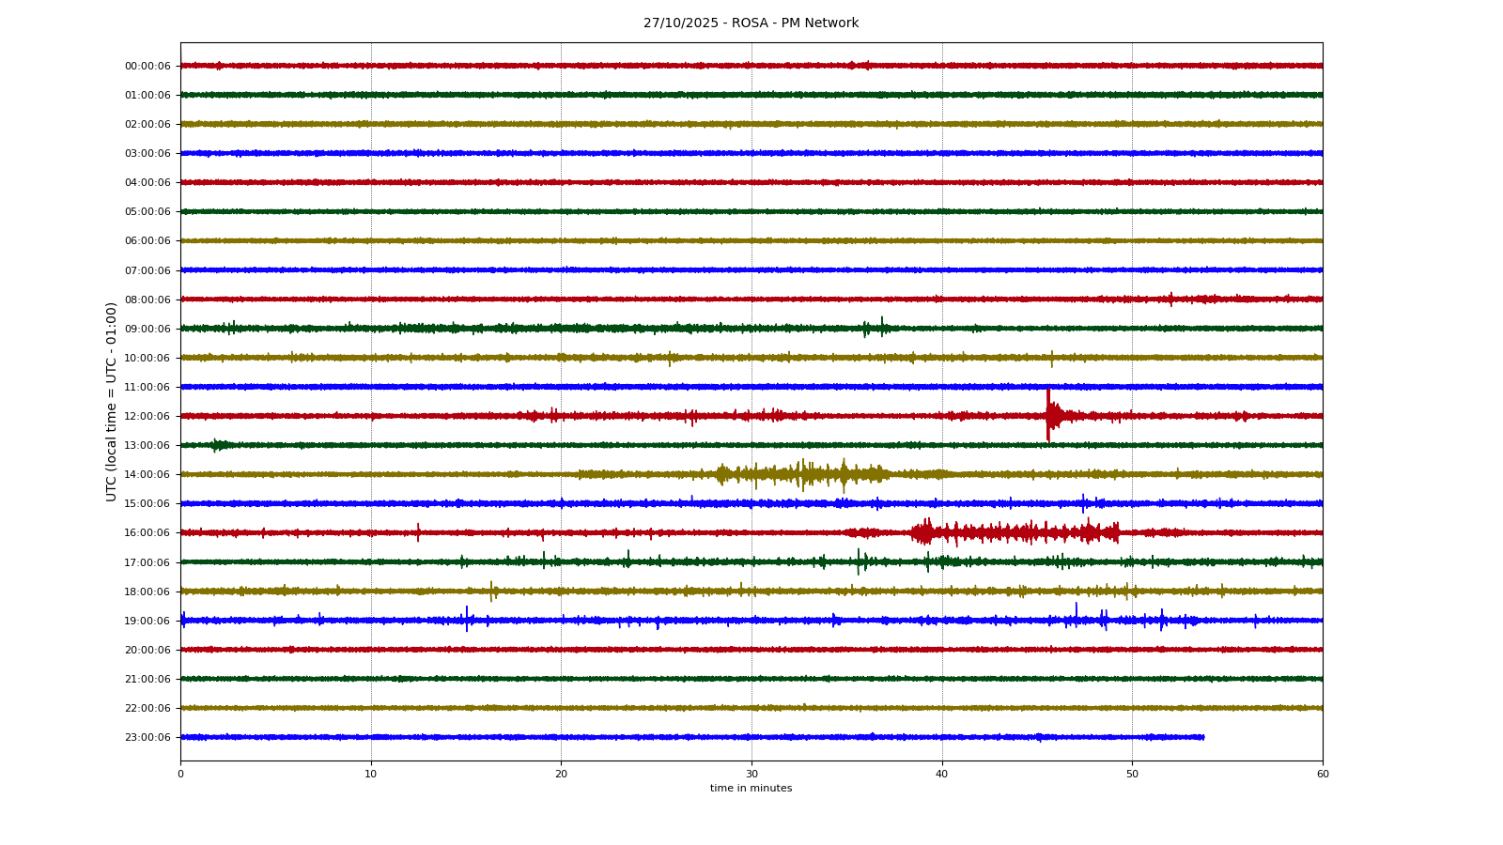Select the 23:00:06 hour label
Screen dimensions: 1503x845
147,738
